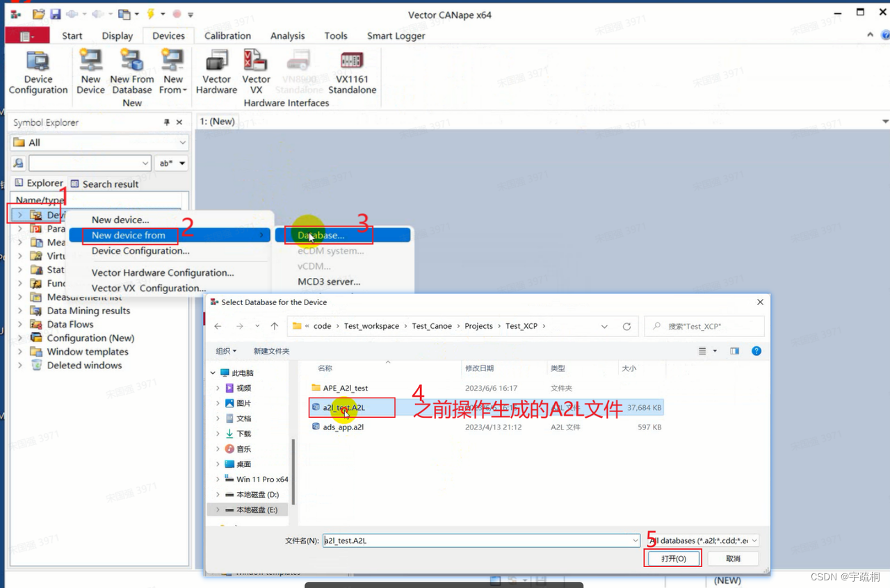Choose Vector Hardware Configuration... menu entry
Image resolution: width=890 pixels, height=588 pixels.
pos(163,272)
